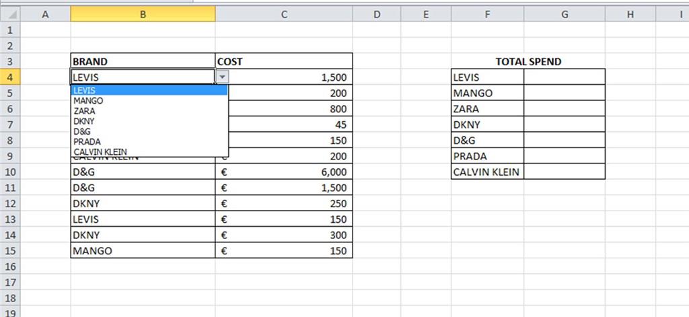Select column G header
Screen dimensions: 689x317
565,15
